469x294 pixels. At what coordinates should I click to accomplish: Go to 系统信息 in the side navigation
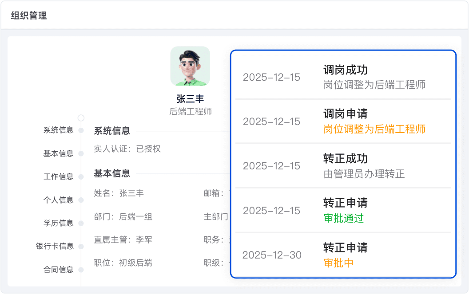(x=58, y=130)
